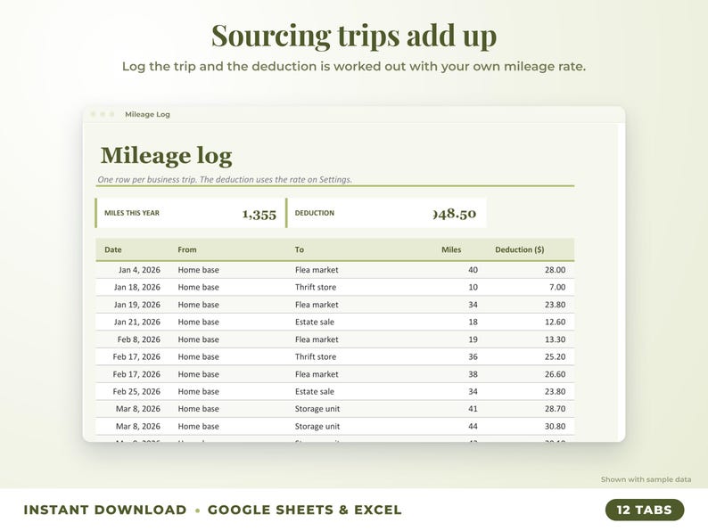Viewport: 708px width, 531px height.
Task: Click the deduction amount 28.70
Action: (555, 409)
